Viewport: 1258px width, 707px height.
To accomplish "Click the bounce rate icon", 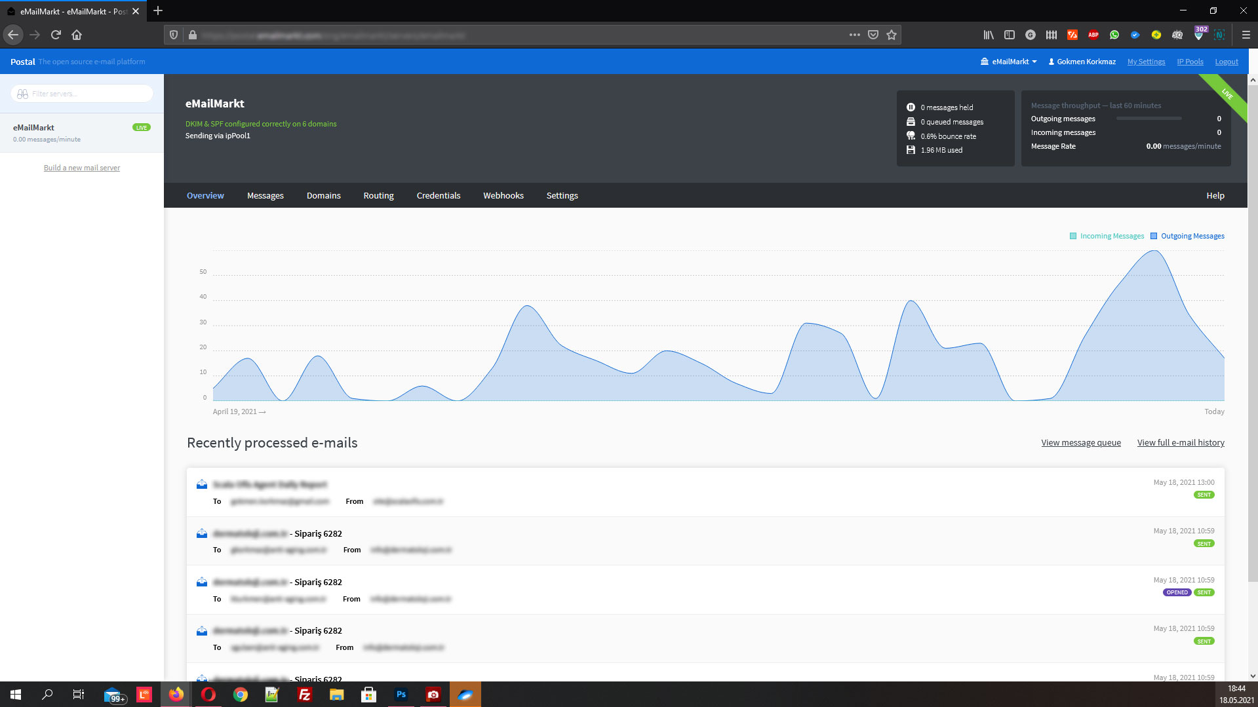I will click(x=911, y=136).
